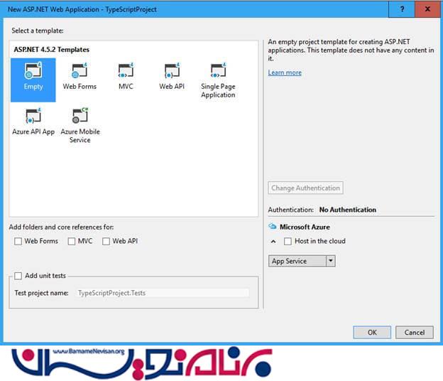Open the Learn more link
Viewport: 443px width, 381px height.
click(x=285, y=73)
